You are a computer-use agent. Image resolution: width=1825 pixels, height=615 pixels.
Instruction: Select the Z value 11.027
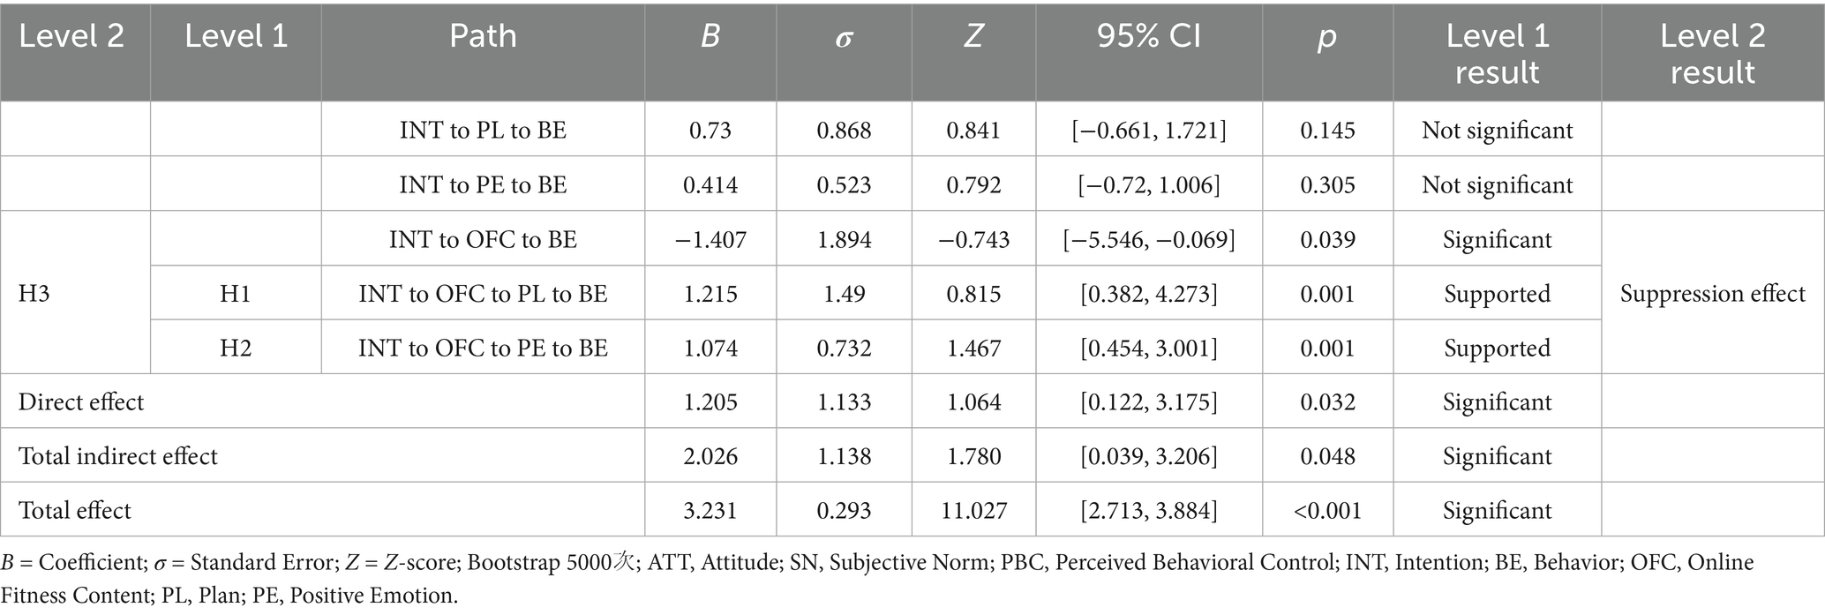pyautogui.click(x=973, y=511)
